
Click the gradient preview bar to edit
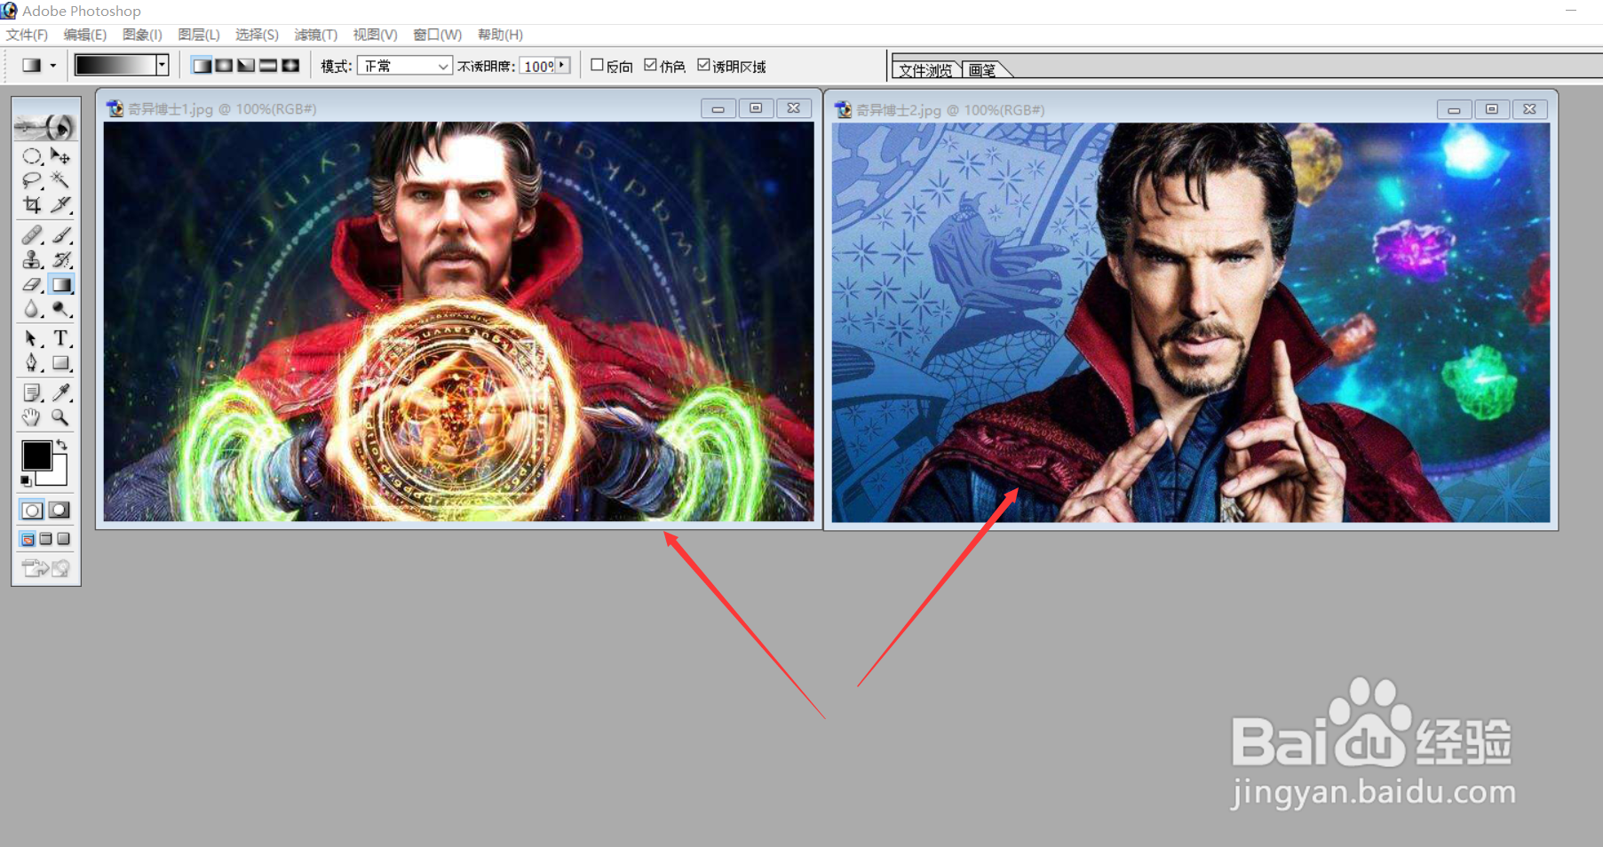tap(115, 65)
